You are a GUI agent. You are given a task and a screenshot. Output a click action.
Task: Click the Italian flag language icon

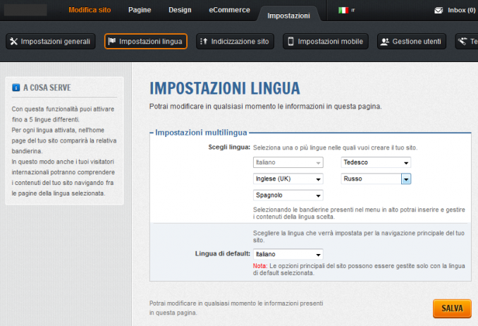pyautogui.click(x=343, y=11)
